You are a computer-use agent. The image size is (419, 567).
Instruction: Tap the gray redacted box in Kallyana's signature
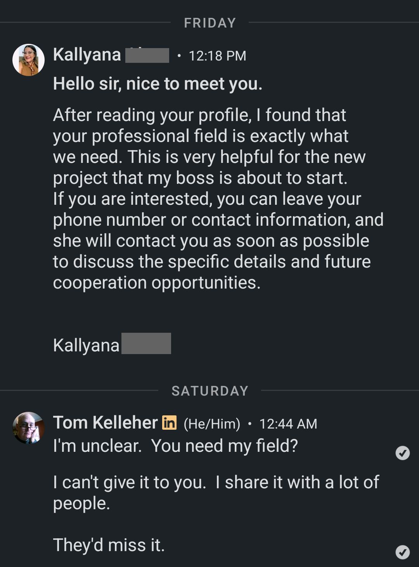(x=146, y=344)
